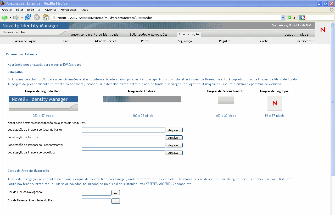Focus the Localização da Imagem de Preenchimento field
335x215 pixels.
click(124, 145)
